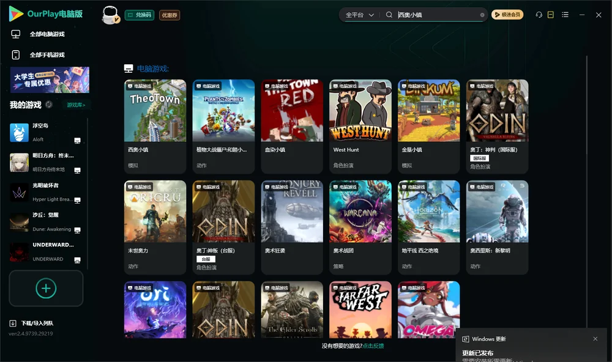The width and height of the screenshot is (612, 362).
Task: Open the 游戏库> link
Action: (x=76, y=105)
